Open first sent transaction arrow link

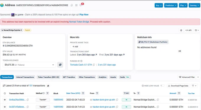[124, 55]
